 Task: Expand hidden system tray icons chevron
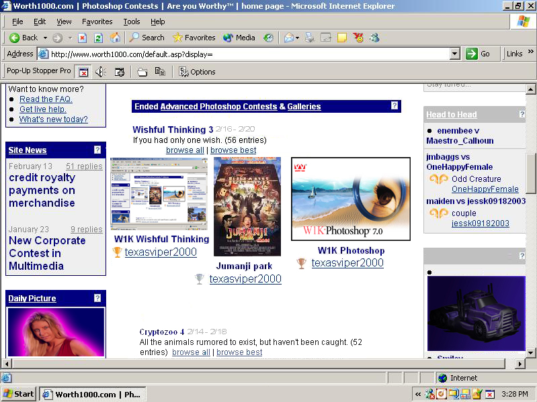pos(418,394)
